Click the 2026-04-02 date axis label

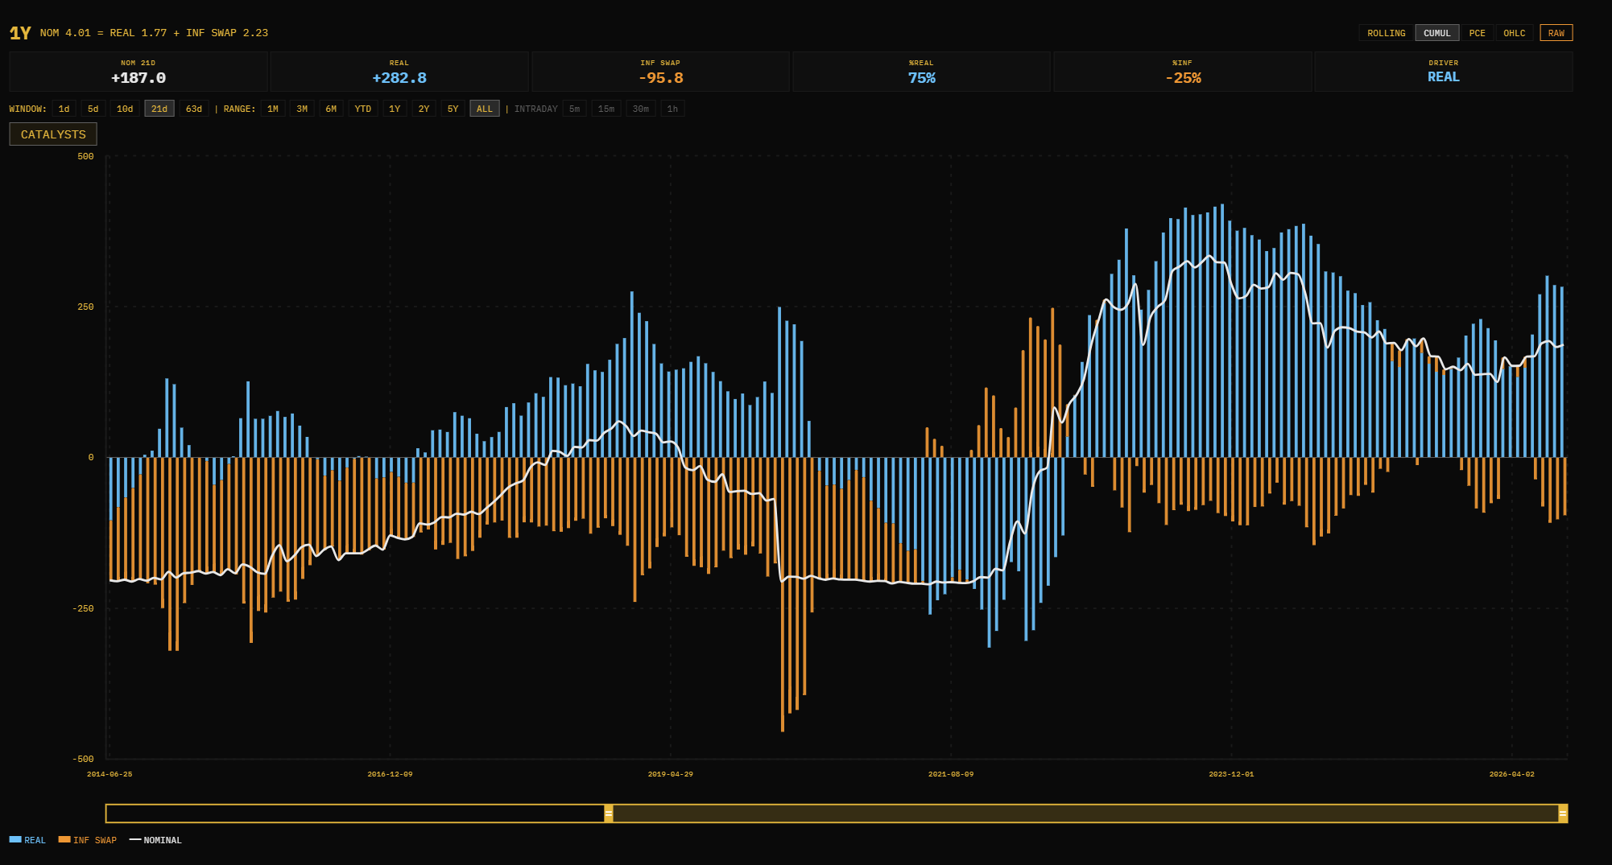click(x=1511, y=774)
